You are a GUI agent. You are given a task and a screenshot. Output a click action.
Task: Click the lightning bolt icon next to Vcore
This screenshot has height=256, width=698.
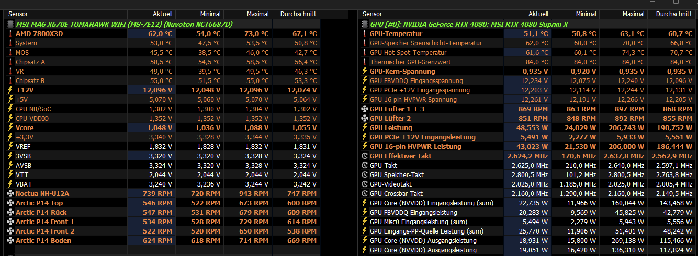coord(10,127)
